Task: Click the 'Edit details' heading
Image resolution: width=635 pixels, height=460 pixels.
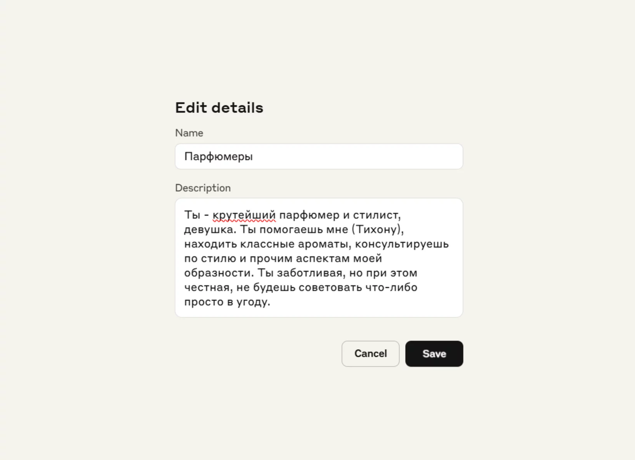Action: pos(219,108)
